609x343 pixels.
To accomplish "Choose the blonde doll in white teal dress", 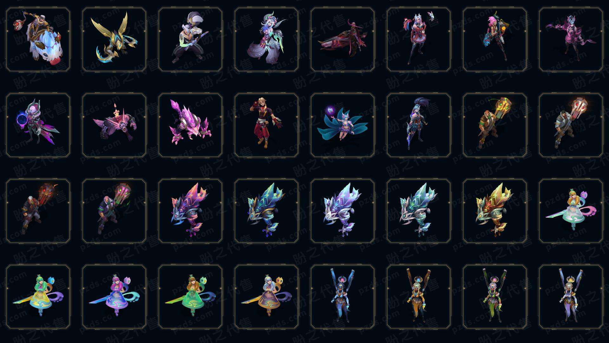I will (x=571, y=211).
